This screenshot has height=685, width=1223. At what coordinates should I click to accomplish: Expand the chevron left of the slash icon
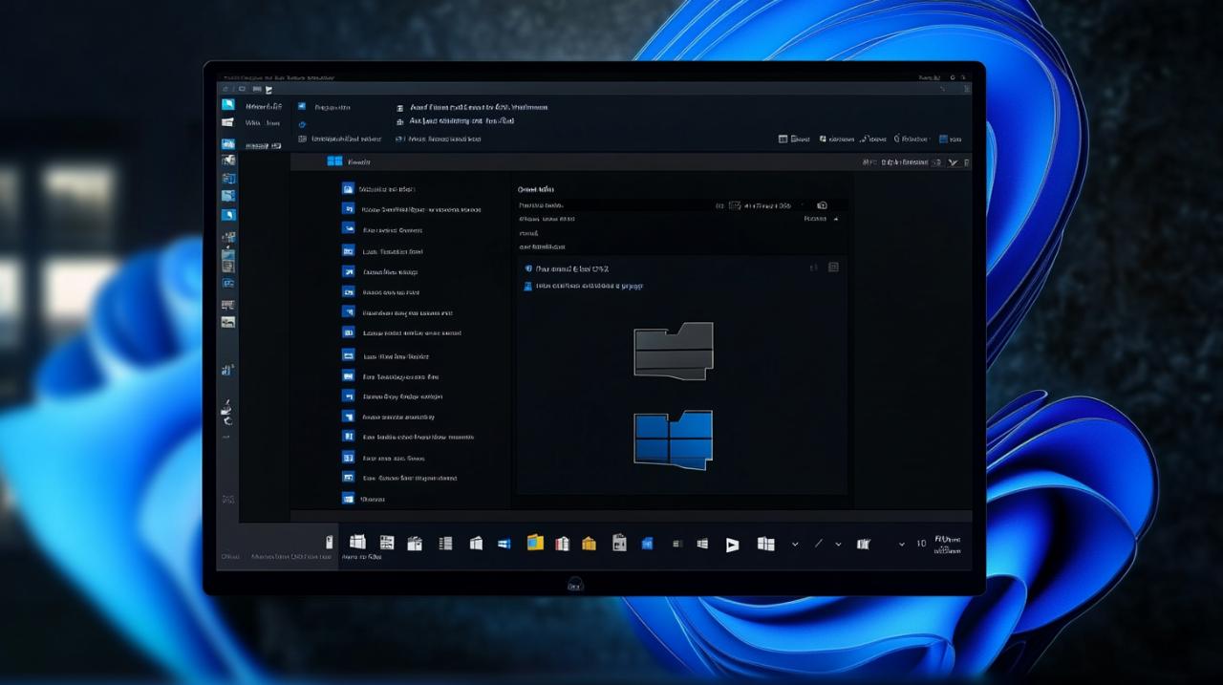click(x=795, y=544)
